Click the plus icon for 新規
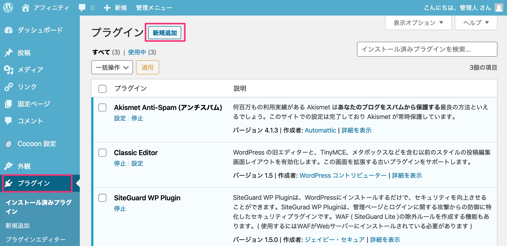507x246 pixels. 107,8
